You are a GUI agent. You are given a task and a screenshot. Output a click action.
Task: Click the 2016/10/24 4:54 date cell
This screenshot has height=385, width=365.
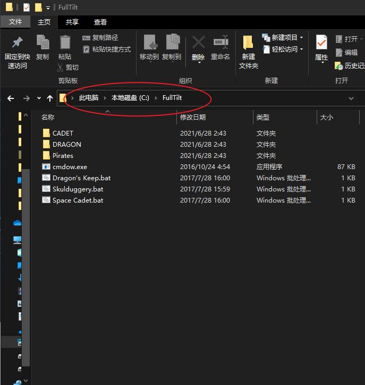coord(205,167)
